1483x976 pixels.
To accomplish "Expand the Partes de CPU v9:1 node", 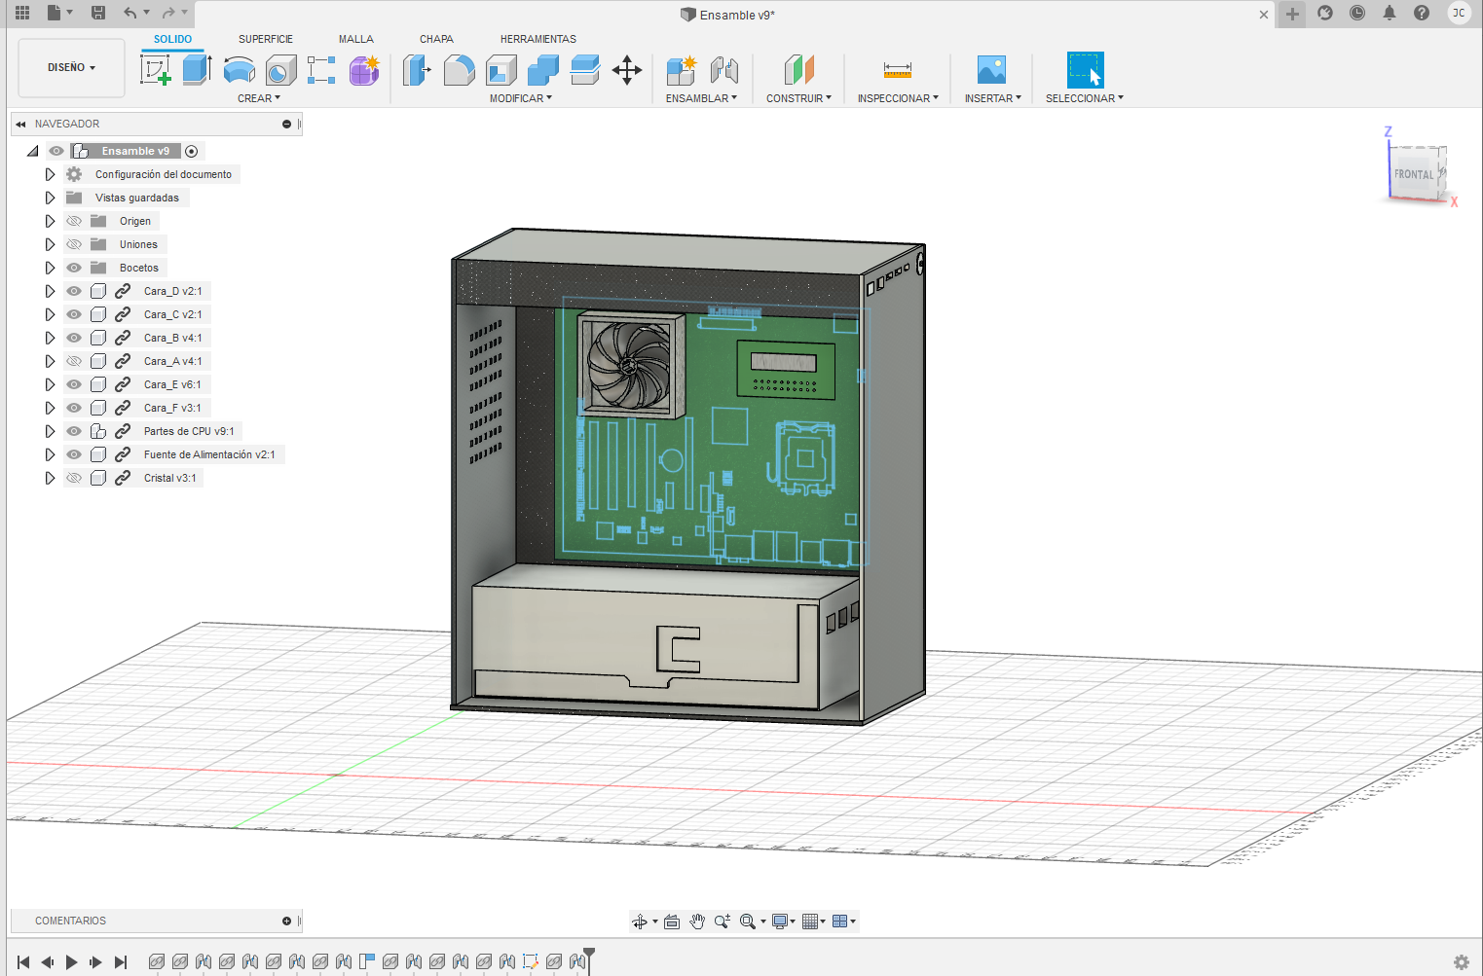I will [x=50, y=431].
